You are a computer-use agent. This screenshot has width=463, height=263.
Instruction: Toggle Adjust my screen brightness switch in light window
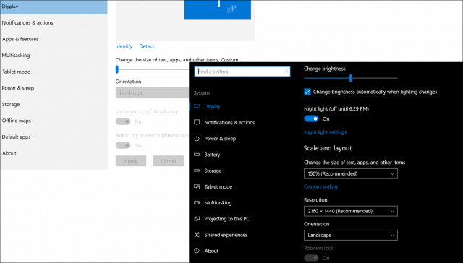pos(123,145)
